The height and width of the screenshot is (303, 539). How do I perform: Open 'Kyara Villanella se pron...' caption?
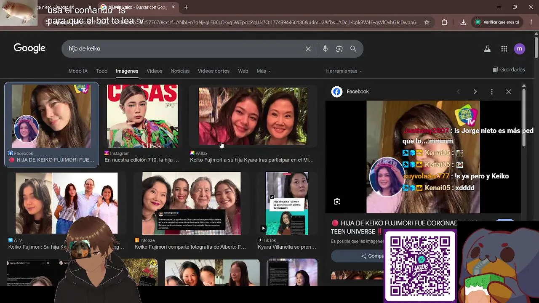tap(287, 247)
